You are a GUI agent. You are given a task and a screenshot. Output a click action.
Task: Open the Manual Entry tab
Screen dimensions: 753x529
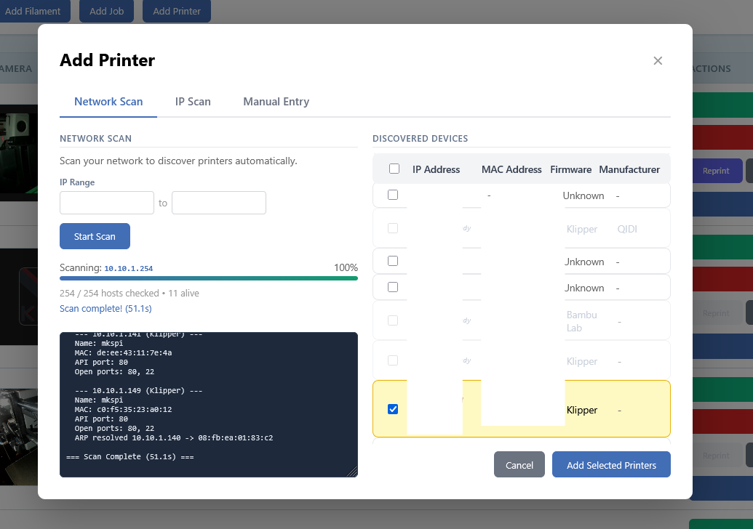[x=276, y=102]
